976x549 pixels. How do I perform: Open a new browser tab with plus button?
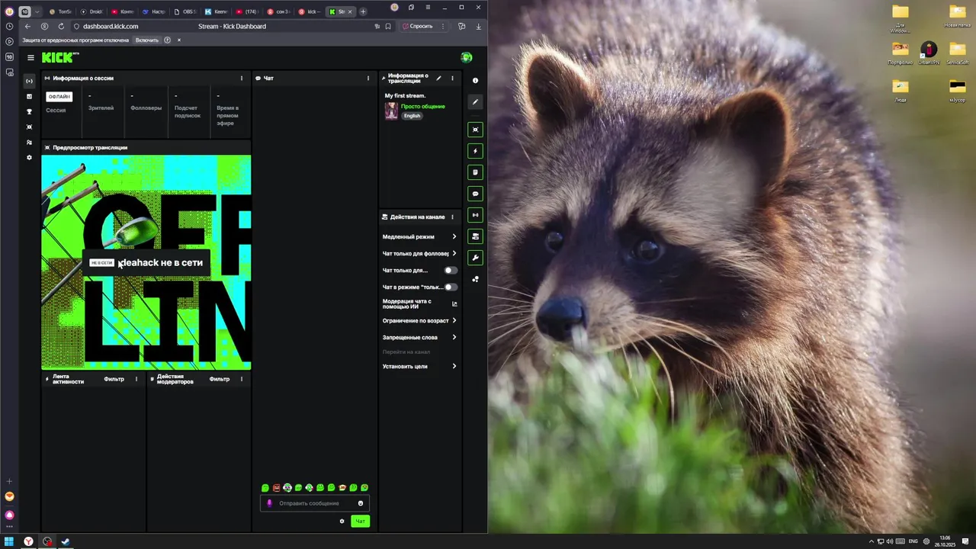click(x=363, y=11)
